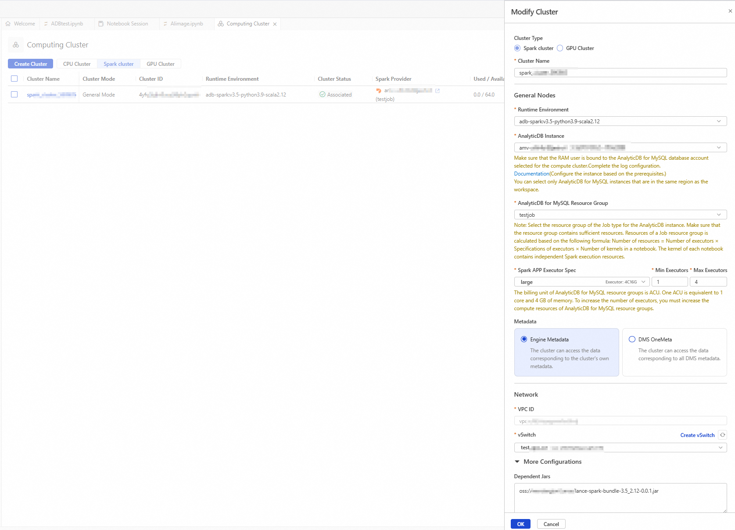
Task: Click the AIimage.ipynb tab icon
Action: [165, 24]
